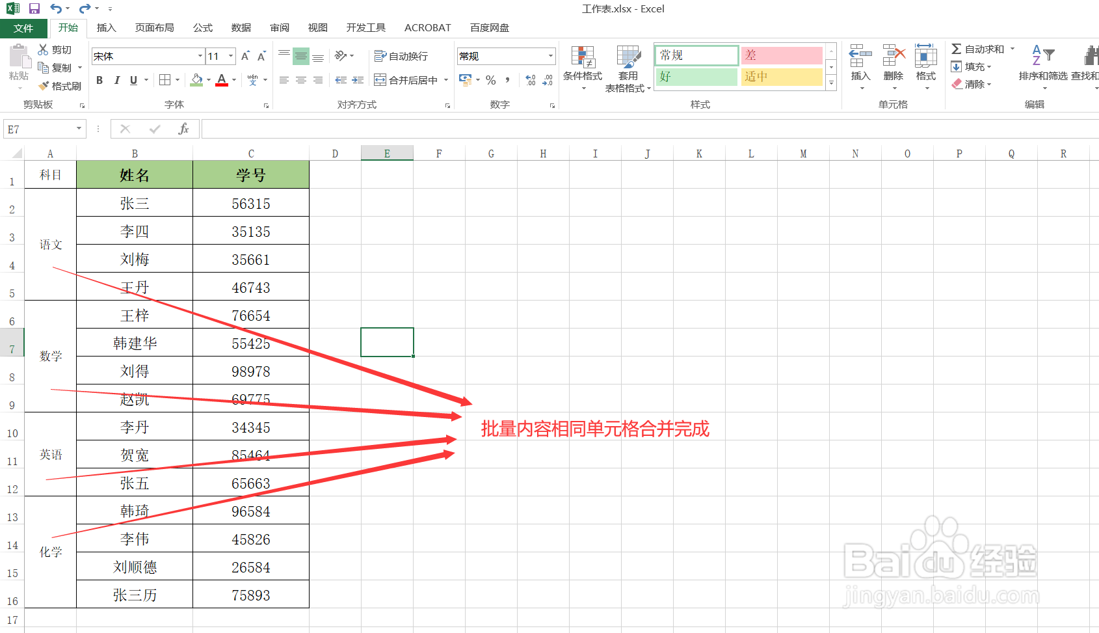This screenshot has width=1099, height=633.
Task: Apply percent style format
Action: tap(491, 80)
